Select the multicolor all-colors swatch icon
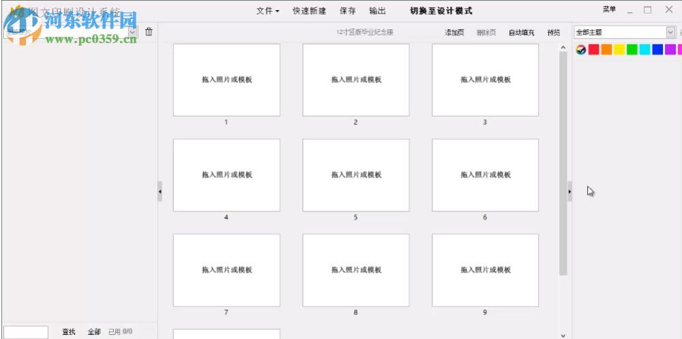 pyautogui.click(x=580, y=50)
